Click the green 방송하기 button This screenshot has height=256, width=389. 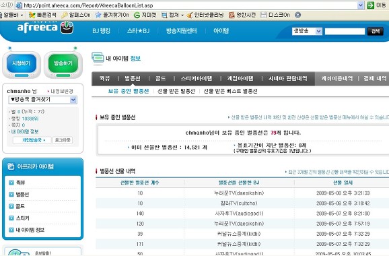click(63, 63)
